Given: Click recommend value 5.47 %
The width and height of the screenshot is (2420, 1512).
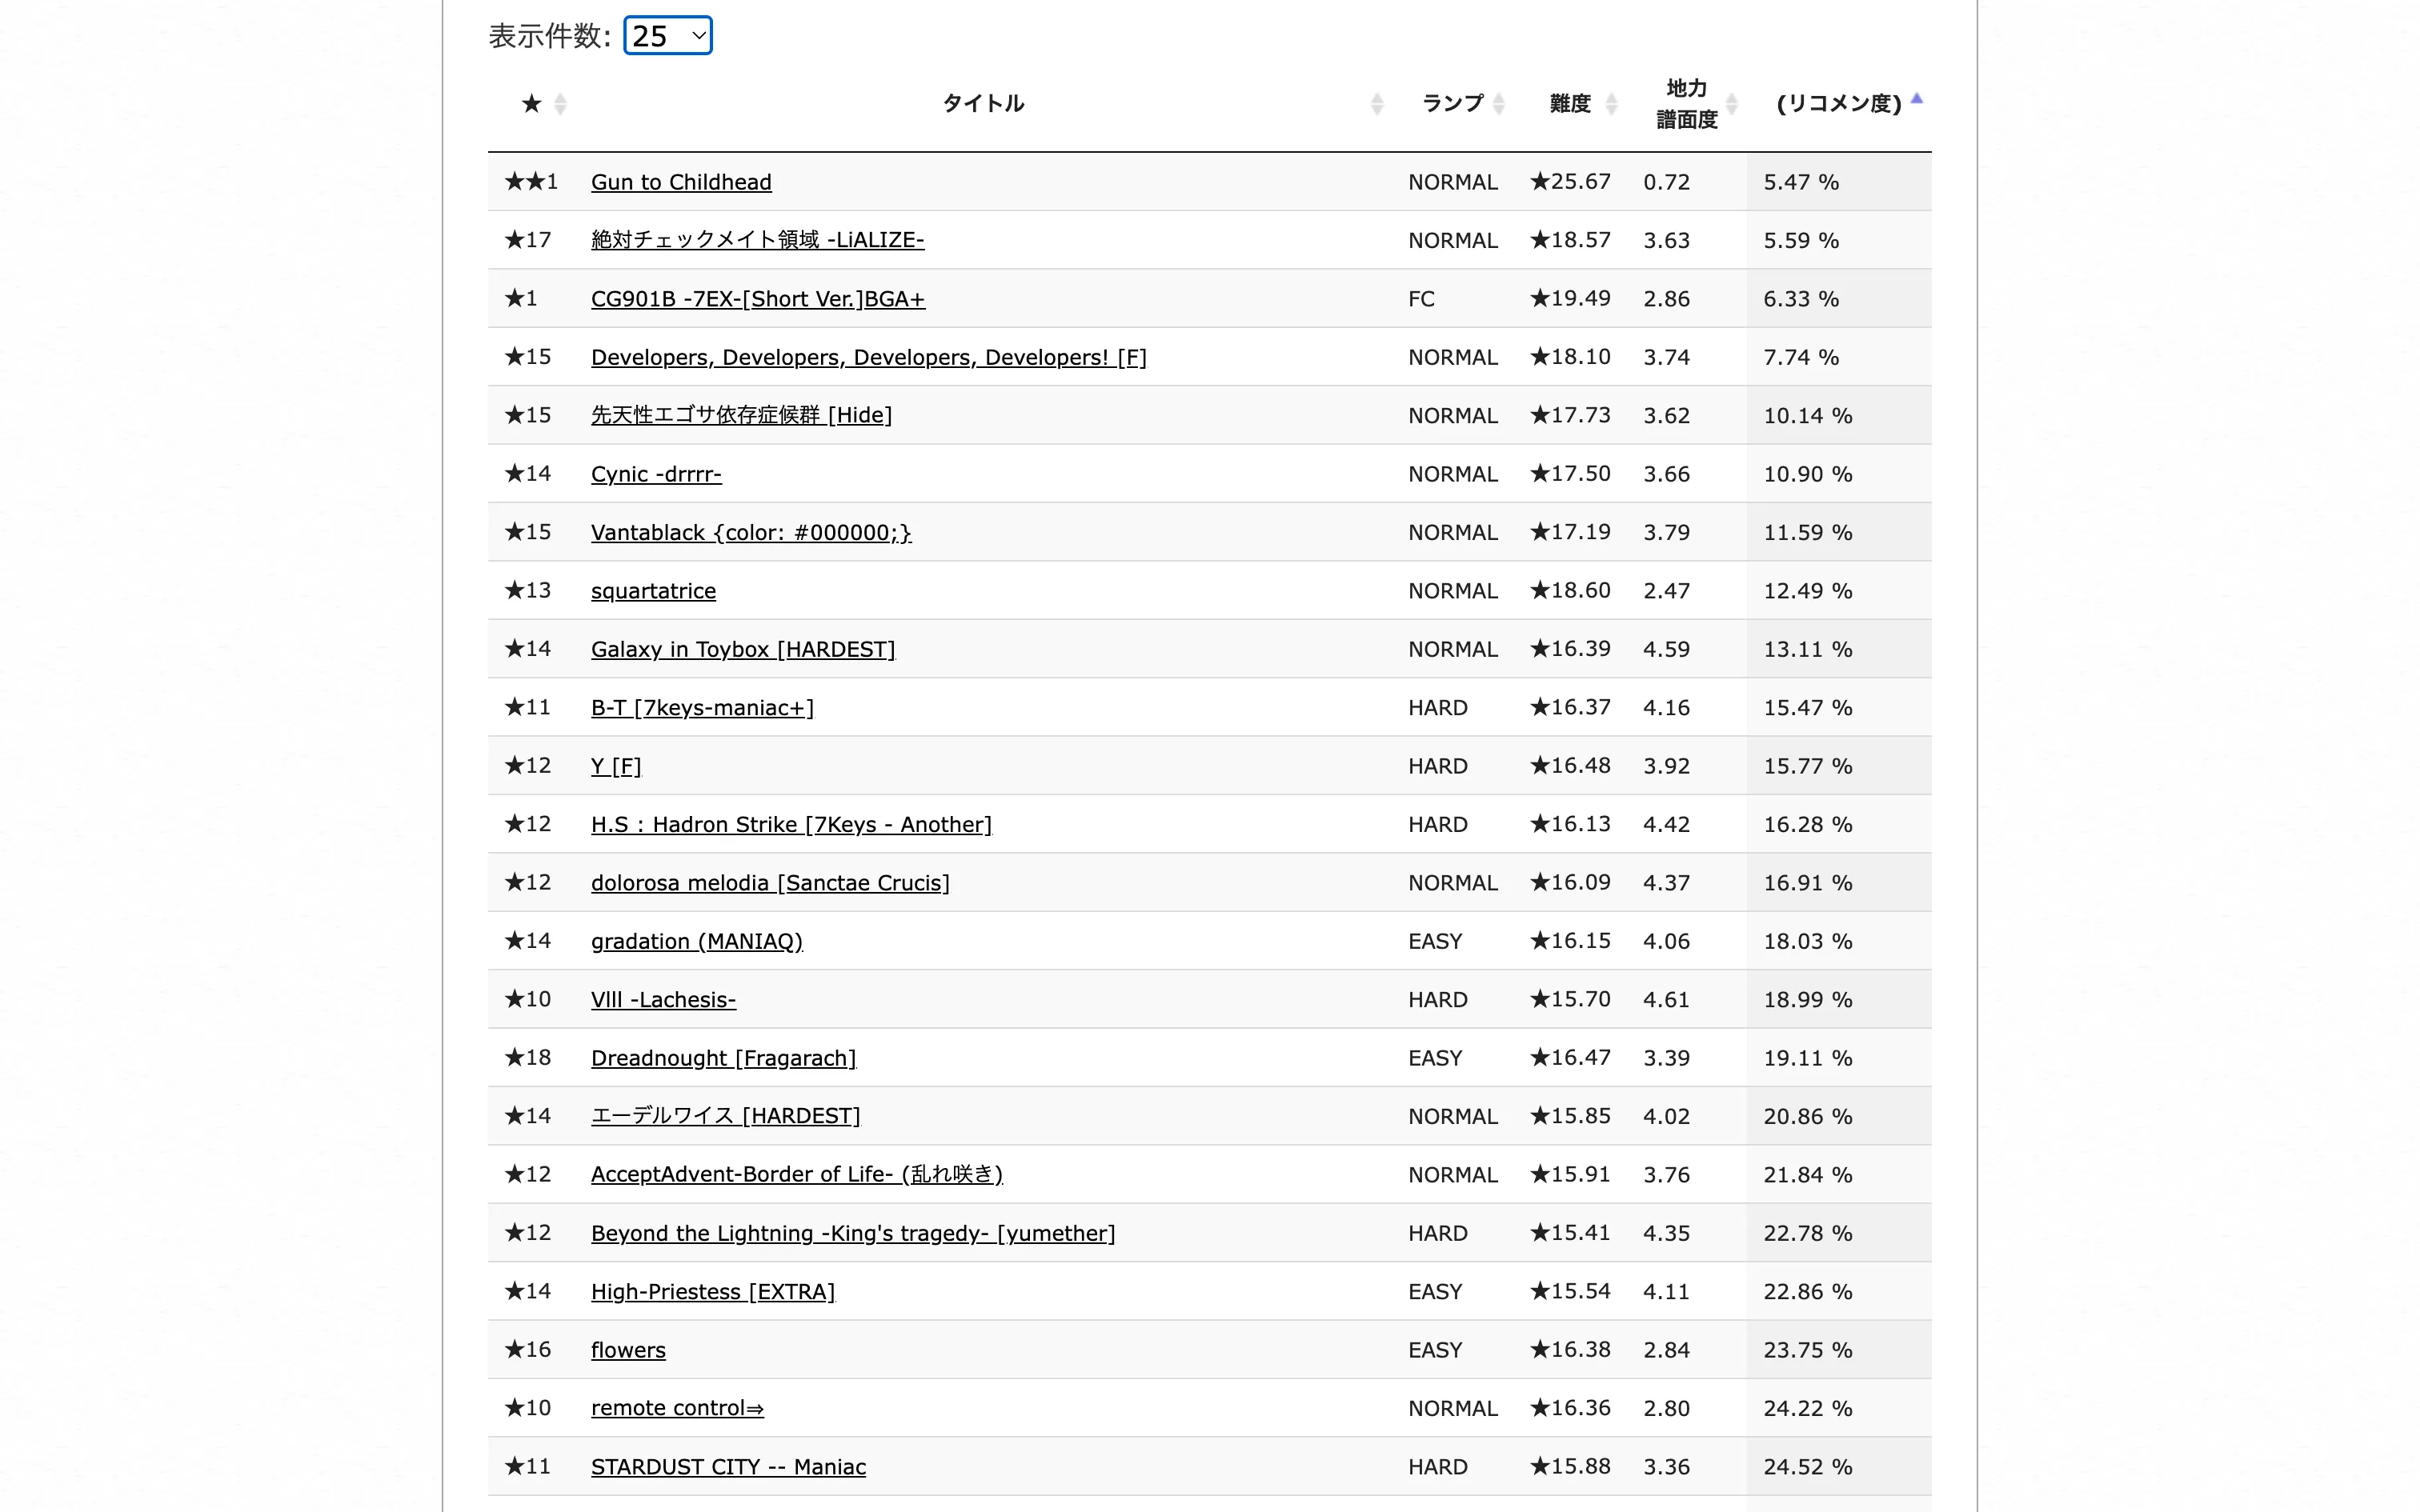Looking at the screenshot, I should pos(1801,182).
